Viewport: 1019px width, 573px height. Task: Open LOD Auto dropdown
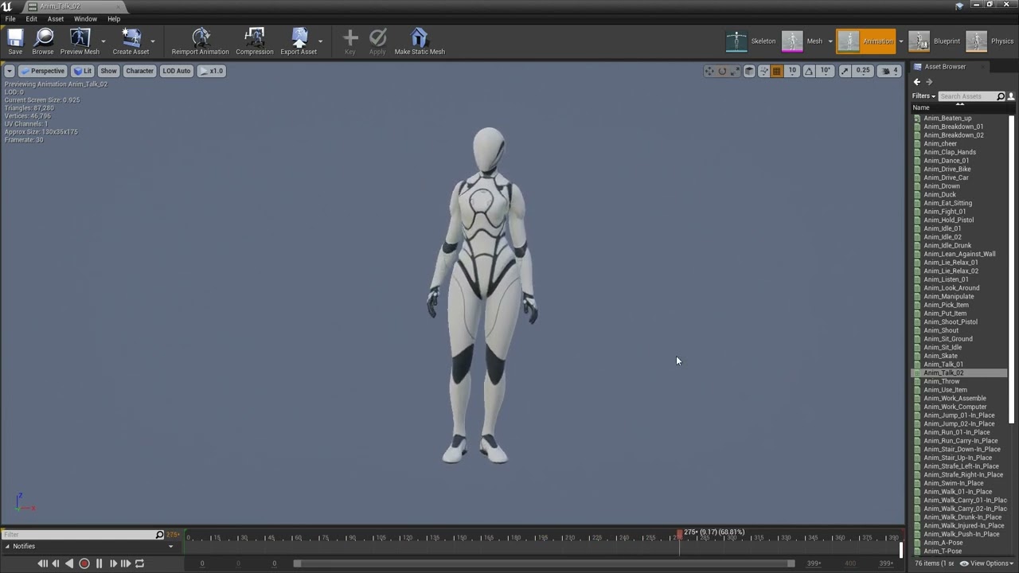[176, 71]
